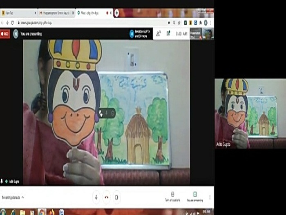Select the Presentation thumbnail at top right

[x=196, y=34]
